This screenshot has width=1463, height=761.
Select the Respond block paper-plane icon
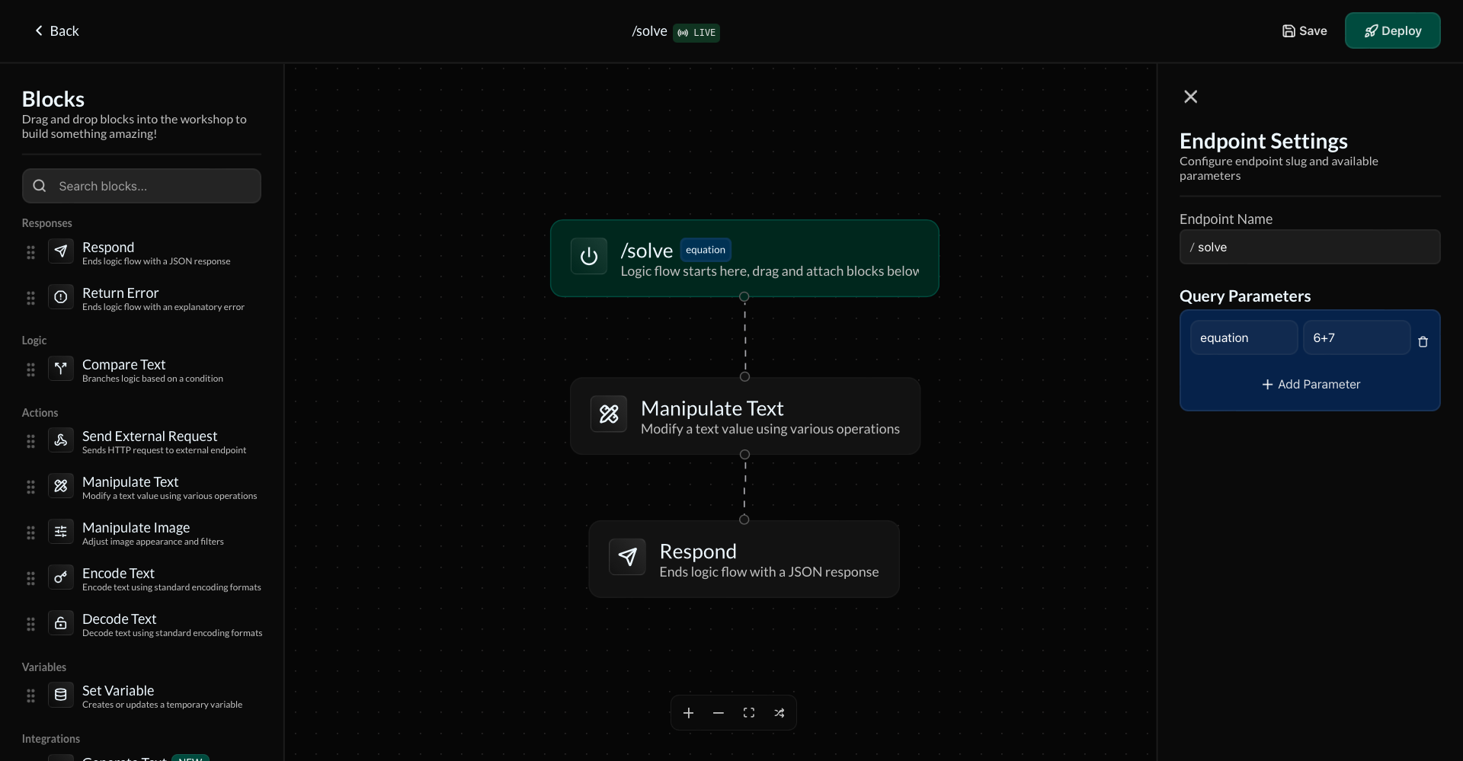(60, 251)
